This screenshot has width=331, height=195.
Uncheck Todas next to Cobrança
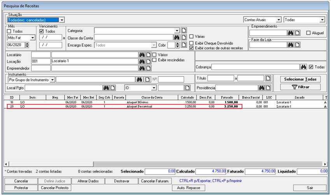pyautogui.click(x=311, y=67)
